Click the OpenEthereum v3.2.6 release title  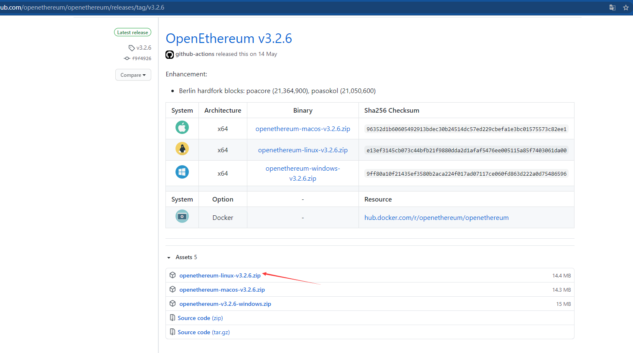(229, 38)
